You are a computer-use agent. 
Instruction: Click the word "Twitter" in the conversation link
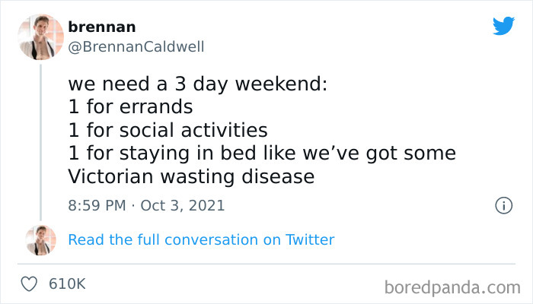310,240
